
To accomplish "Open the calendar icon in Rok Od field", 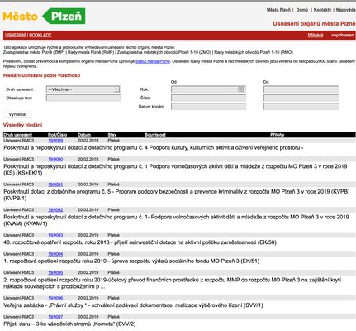I will click(x=241, y=89).
